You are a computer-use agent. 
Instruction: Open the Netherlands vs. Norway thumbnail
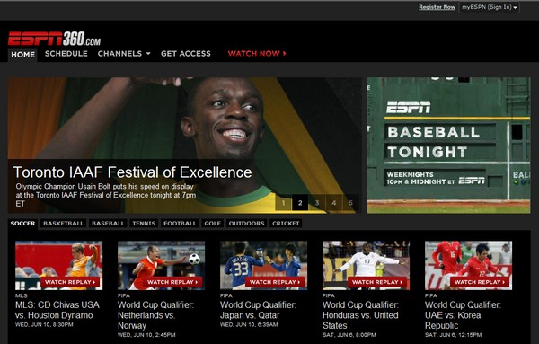(161, 265)
